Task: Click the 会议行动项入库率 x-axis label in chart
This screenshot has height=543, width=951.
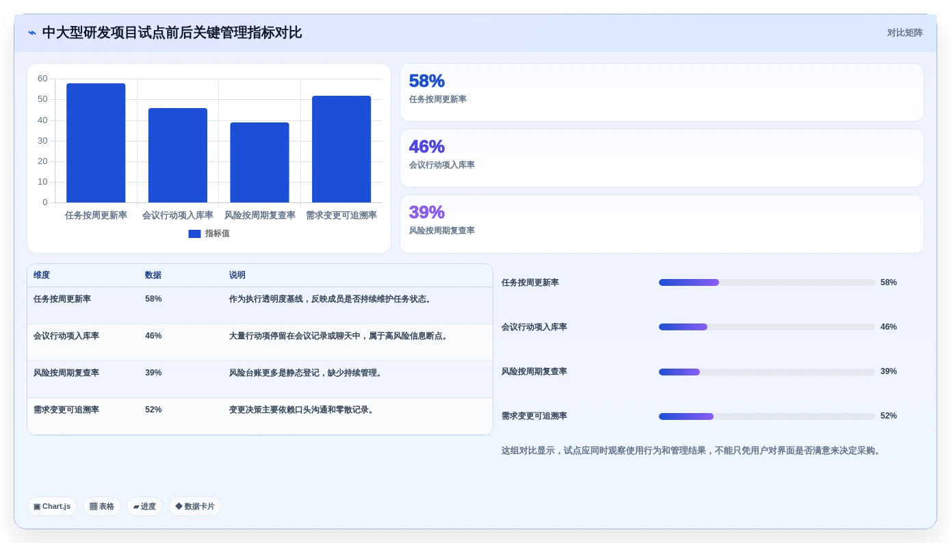Action: click(178, 215)
